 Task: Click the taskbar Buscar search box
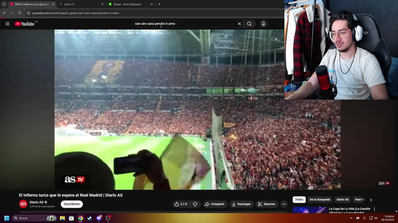coord(35,218)
